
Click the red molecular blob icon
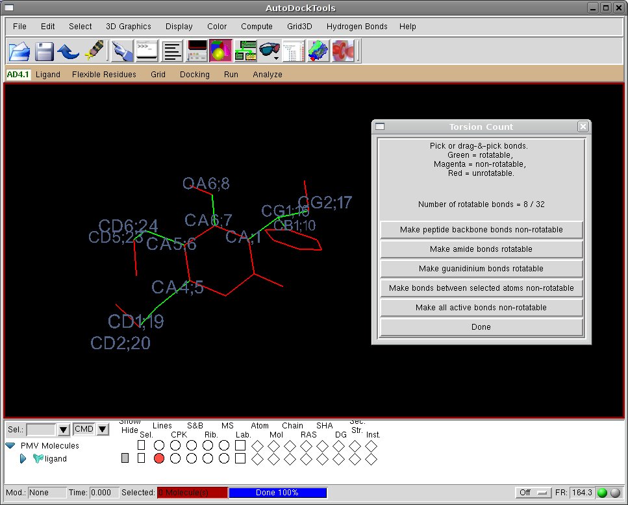tap(343, 51)
